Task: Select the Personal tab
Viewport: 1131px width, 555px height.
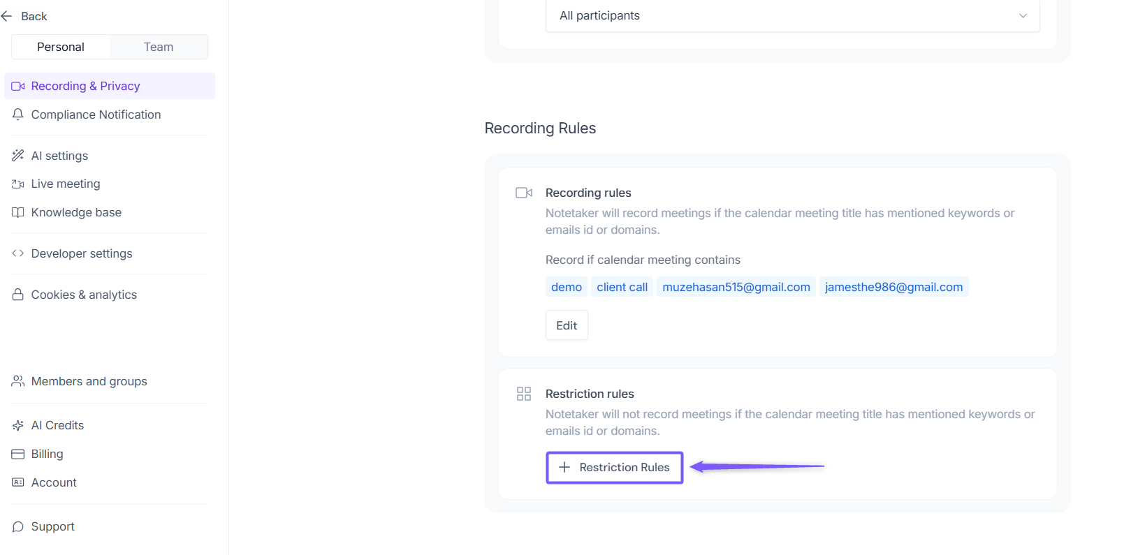Action: [x=61, y=47]
